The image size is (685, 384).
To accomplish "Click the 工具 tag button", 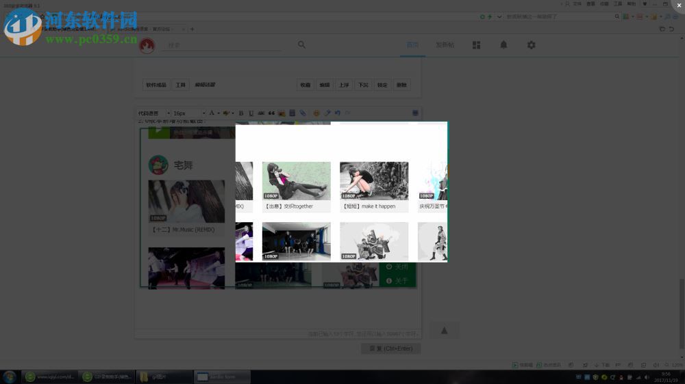I will coord(180,85).
